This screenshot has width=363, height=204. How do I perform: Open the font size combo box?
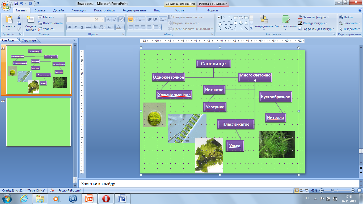99,19
